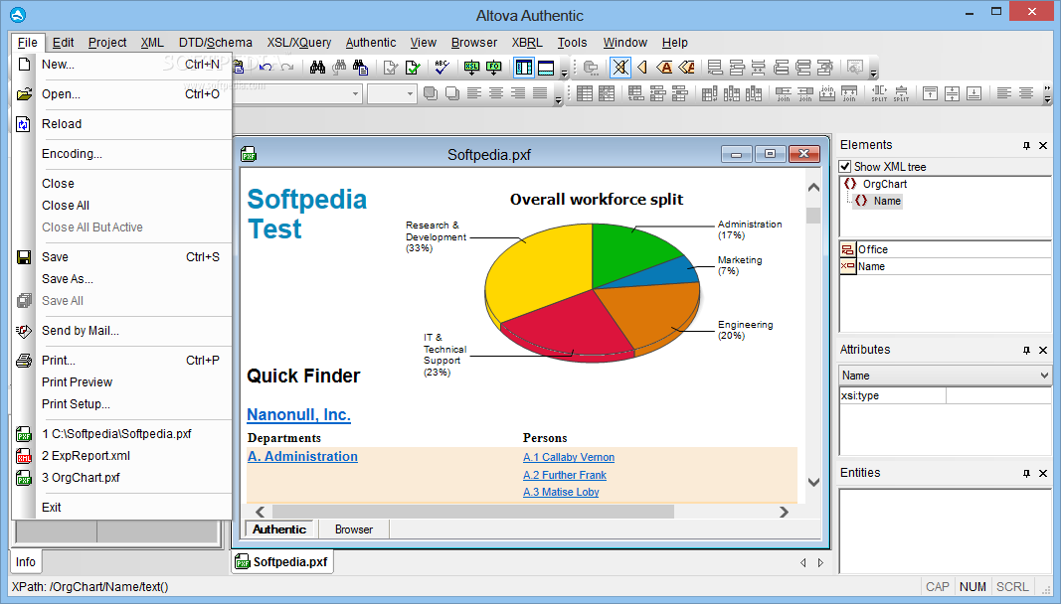Expand main toolbar overflow options arrow
Screen dimensions: 1061x604
pyautogui.click(x=565, y=72)
